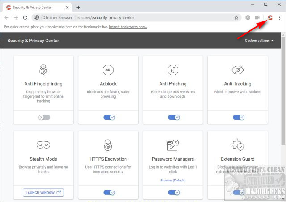
Task: Click the Stealth Mode mask icon
Action: coord(43,145)
